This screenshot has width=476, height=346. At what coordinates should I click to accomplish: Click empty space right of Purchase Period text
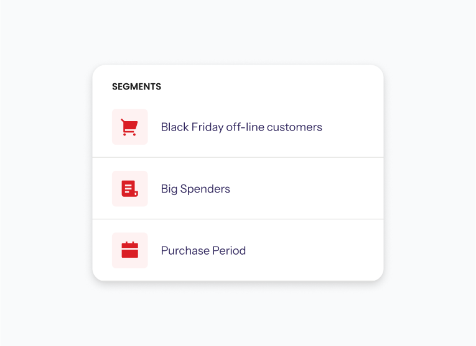click(313, 250)
